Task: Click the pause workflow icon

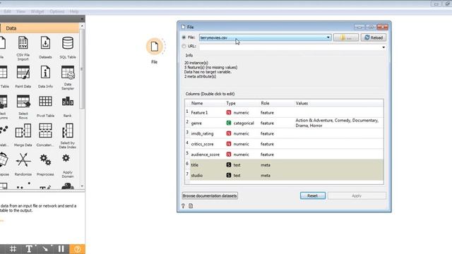Action: 61,249
